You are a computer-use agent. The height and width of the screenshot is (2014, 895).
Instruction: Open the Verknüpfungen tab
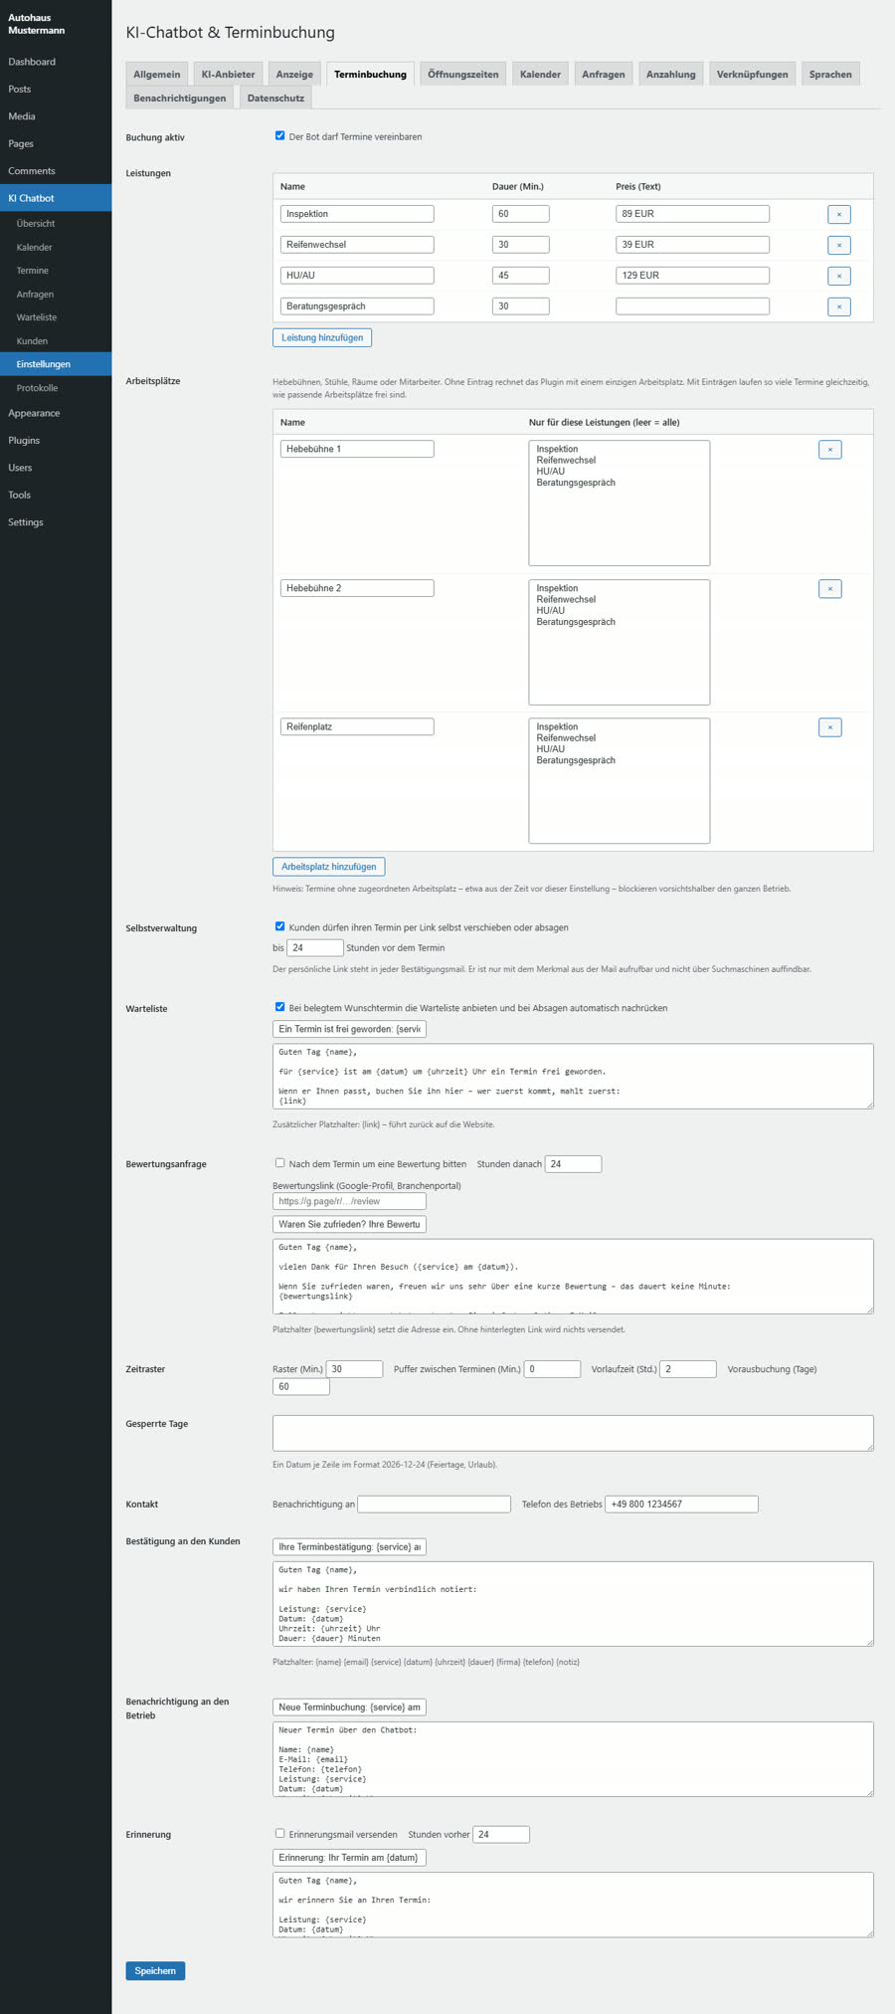(x=752, y=74)
